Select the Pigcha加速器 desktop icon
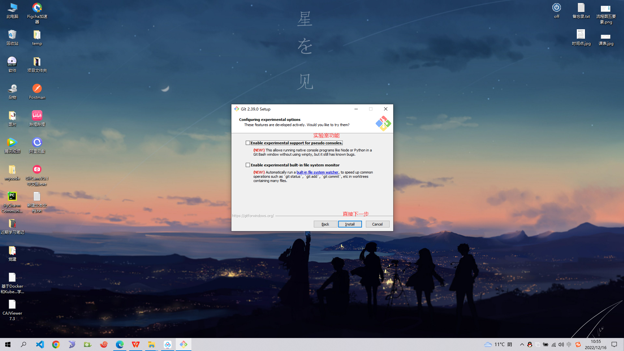The image size is (624, 351). (37, 13)
